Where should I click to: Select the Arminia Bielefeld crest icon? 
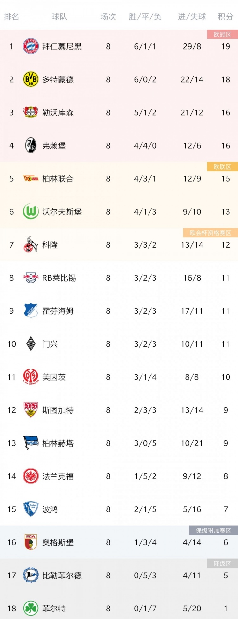point(31,575)
